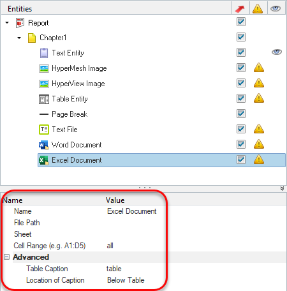Viewport: 287px width, 291px height.
Task: Click the HyperView Image picture icon
Action: (x=44, y=84)
